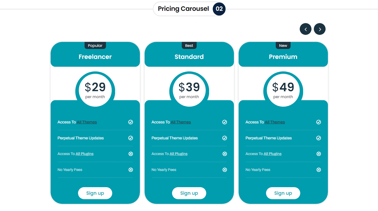Click the Popular badge on Freelancer card
The width and height of the screenshot is (378, 211).
click(95, 46)
